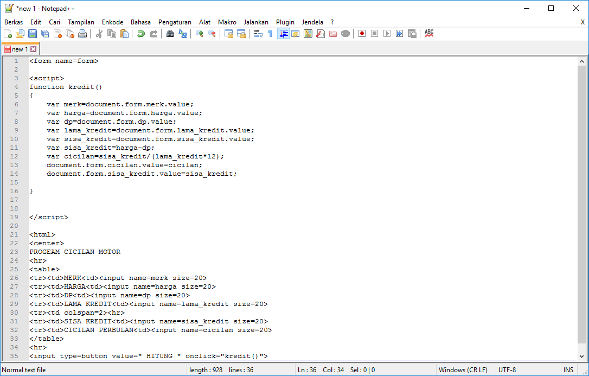Open Function List icon

(x=321, y=34)
